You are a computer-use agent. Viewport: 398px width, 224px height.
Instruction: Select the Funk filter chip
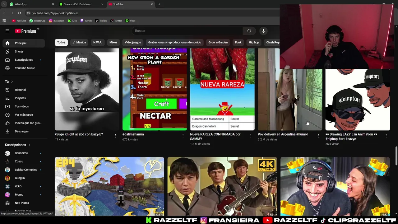point(238,42)
